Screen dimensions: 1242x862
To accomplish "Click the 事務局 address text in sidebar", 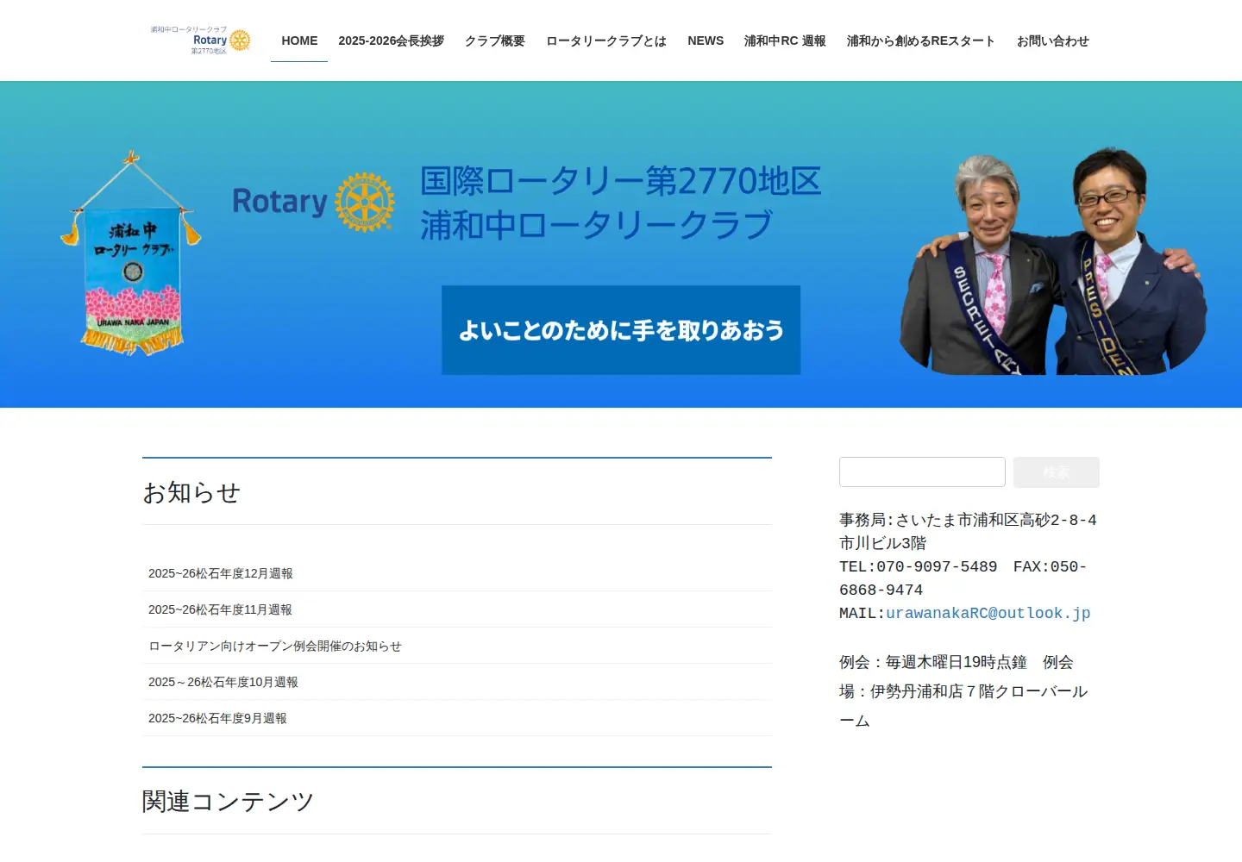I will (968, 531).
